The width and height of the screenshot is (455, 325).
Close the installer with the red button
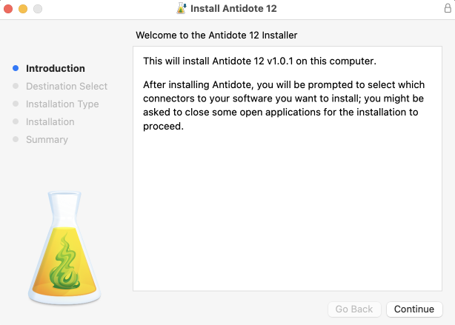[9, 9]
